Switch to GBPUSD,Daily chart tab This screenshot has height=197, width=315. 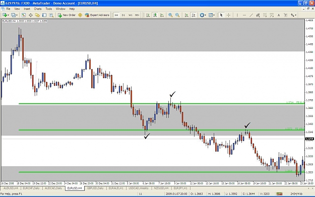coord(95,188)
